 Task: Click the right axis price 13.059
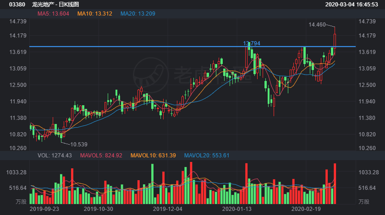click(x=367, y=69)
